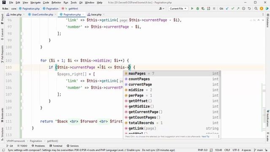Select maxPages completion suggestion
Viewport: 270px width, 152px height.
(172, 73)
